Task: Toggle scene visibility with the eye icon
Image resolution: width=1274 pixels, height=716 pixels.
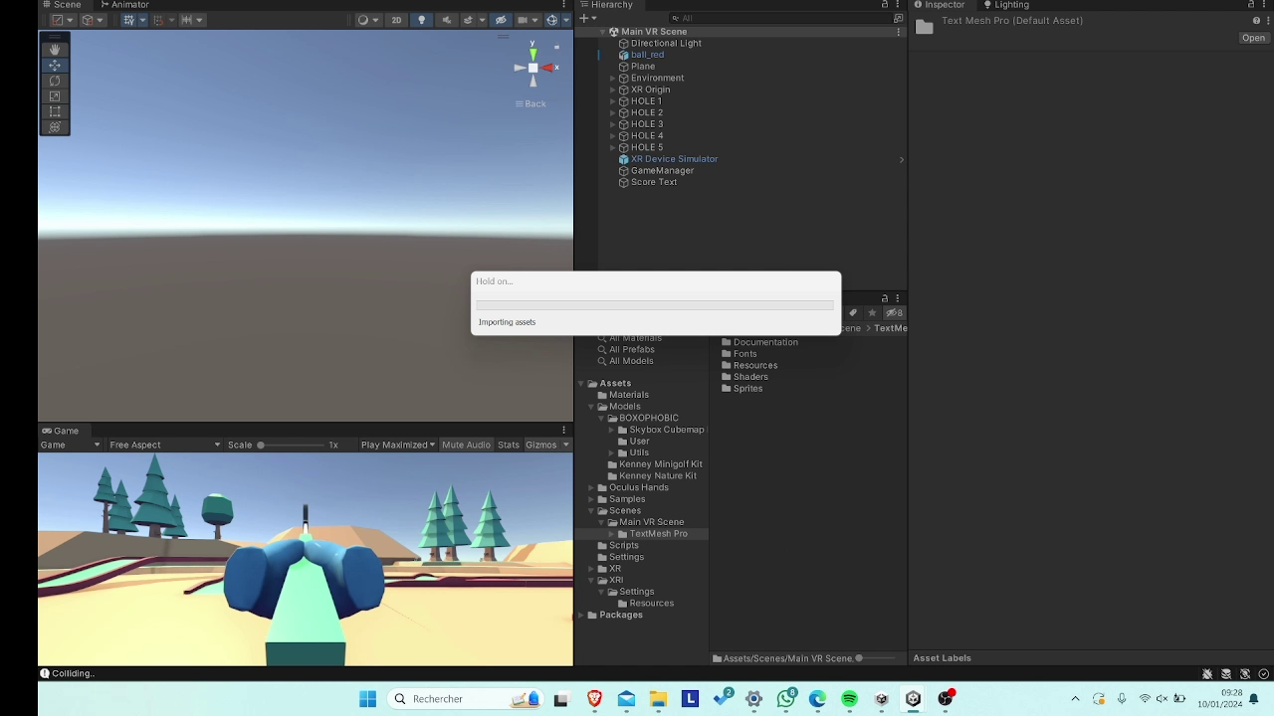Action: [x=499, y=19]
